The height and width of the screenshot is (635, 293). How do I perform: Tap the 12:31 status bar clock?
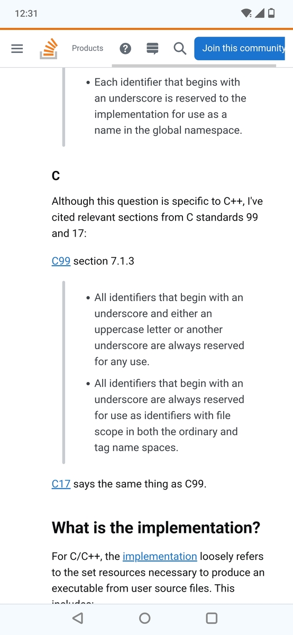coord(26,14)
